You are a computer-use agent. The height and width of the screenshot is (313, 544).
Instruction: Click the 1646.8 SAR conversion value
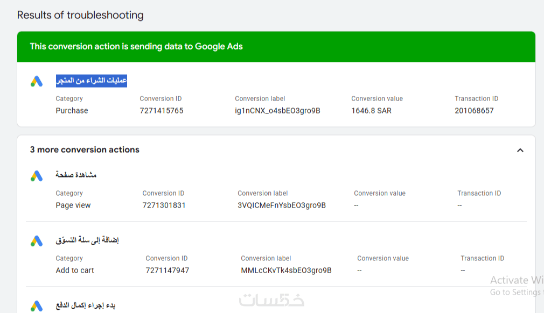tap(371, 111)
